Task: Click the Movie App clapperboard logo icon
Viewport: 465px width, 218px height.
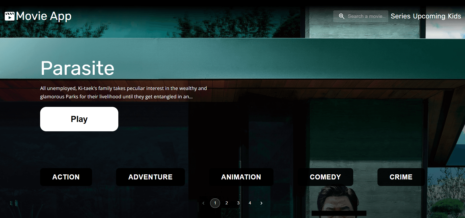Action: coord(10,16)
